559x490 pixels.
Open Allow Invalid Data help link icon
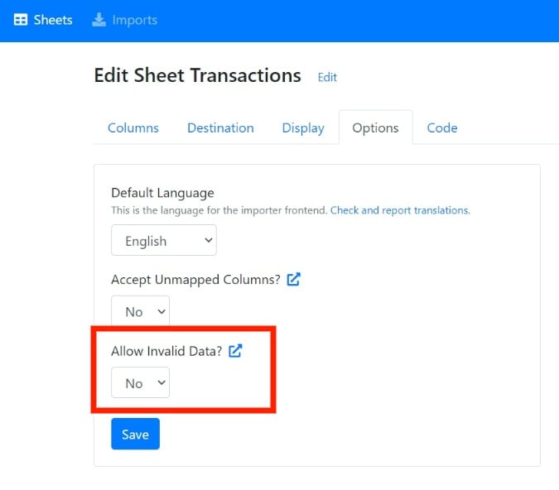235,351
